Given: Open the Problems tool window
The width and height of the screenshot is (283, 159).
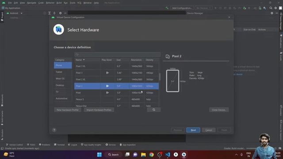Looking at the screenshot, I should click(x=45, y=144).
